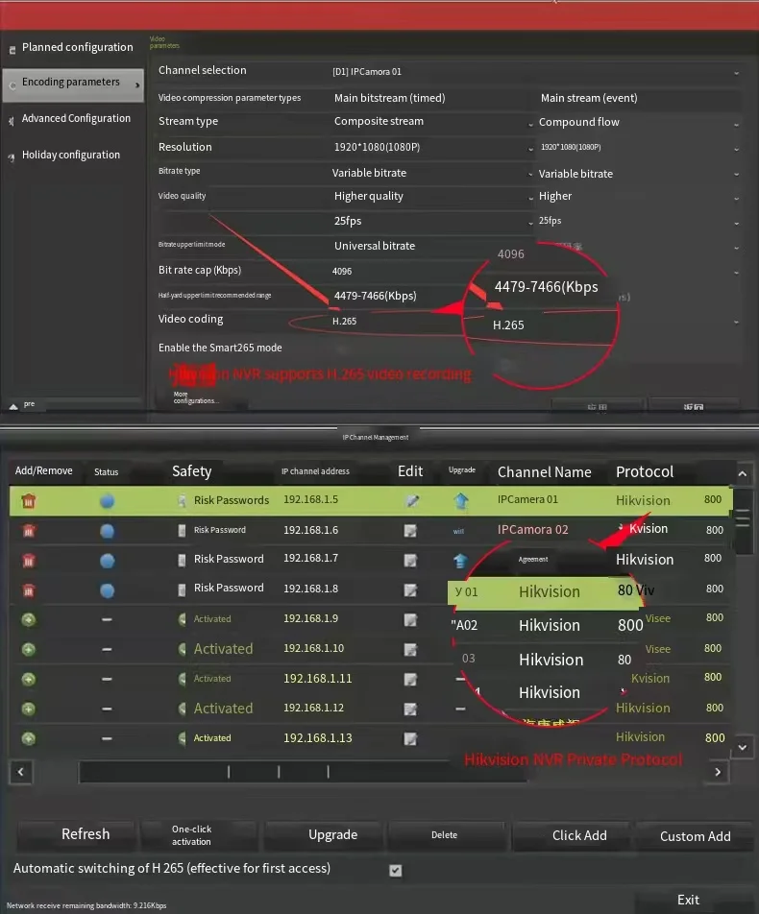Click green plus for 192.168.1.11
The width and height of the screenshot is (759, 914).
(x=29, y=679)
